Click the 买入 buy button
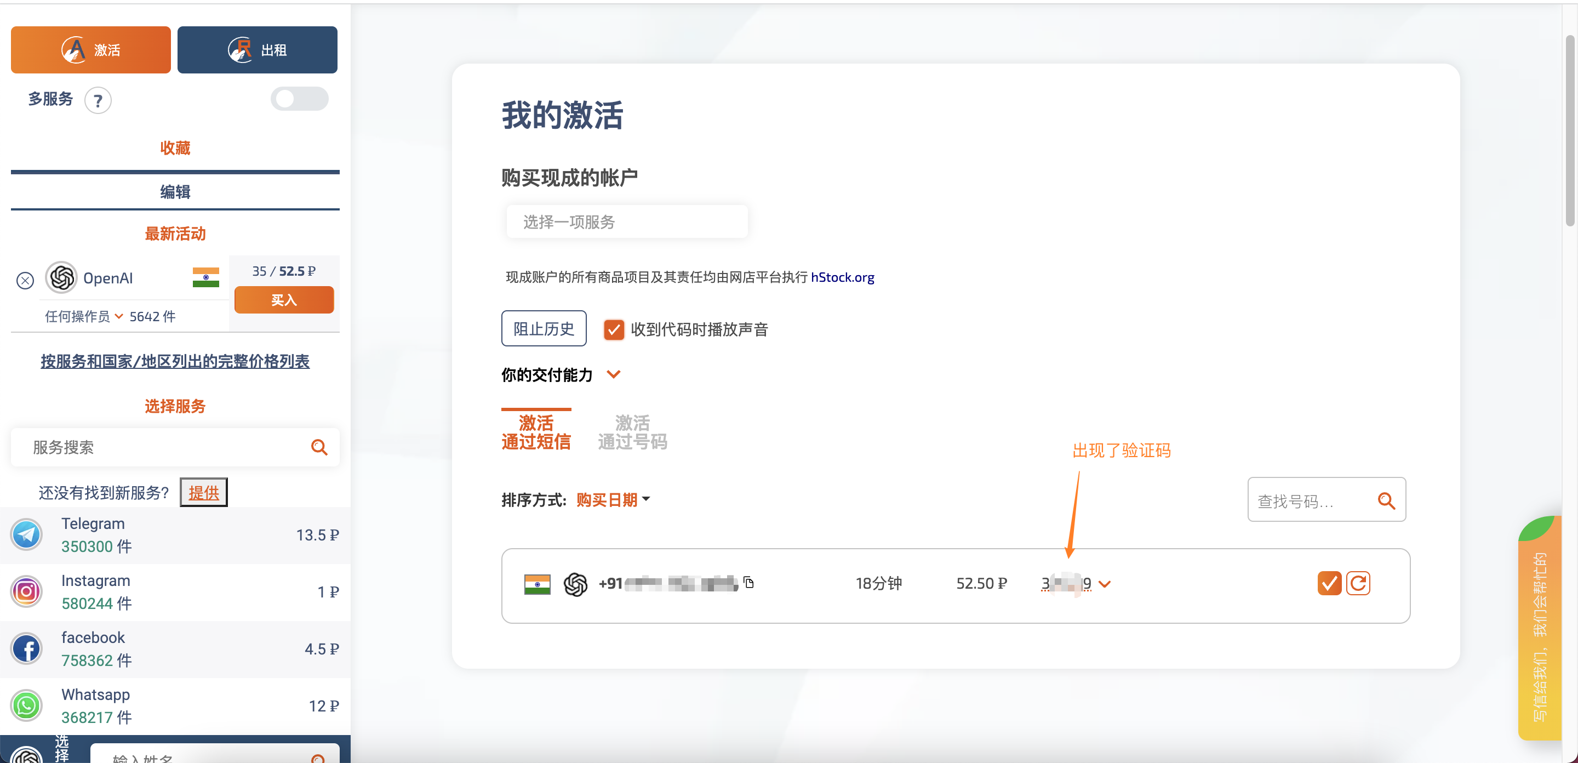The image size is (1578, 763). coord(284,300)
